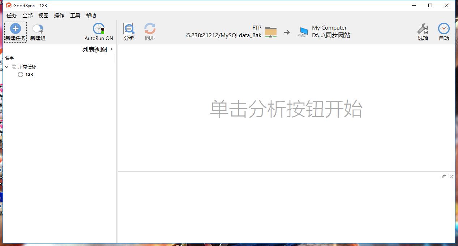Click the pin icon in the log panel
Screen dimensions: 458x246
click(444, 176)
